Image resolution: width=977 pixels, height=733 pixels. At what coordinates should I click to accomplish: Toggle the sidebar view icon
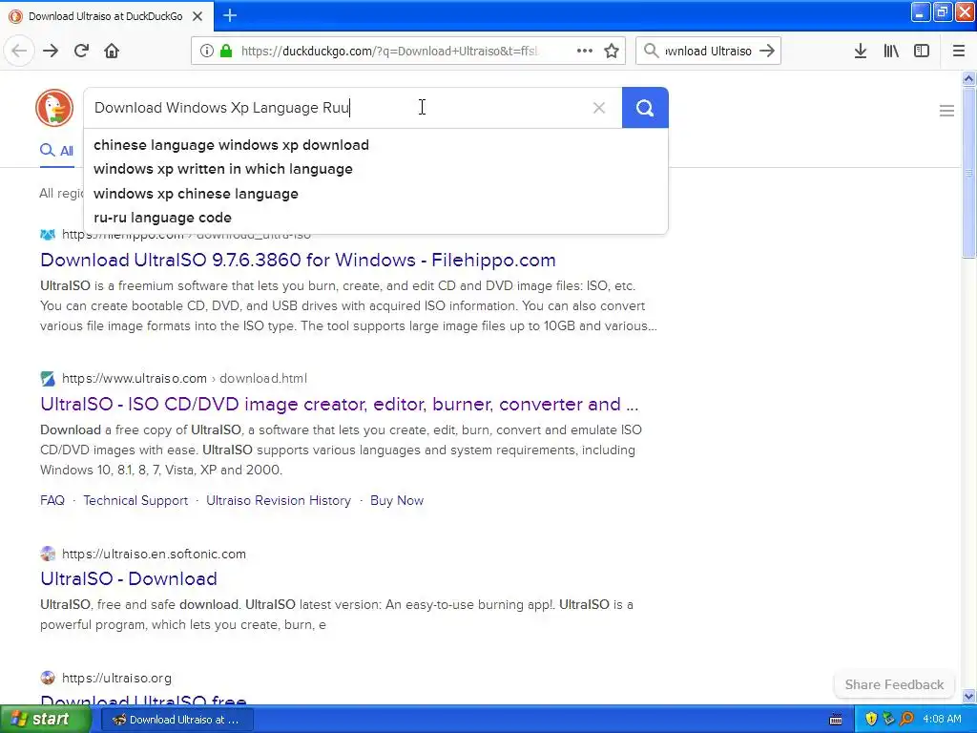pos(922,51)
